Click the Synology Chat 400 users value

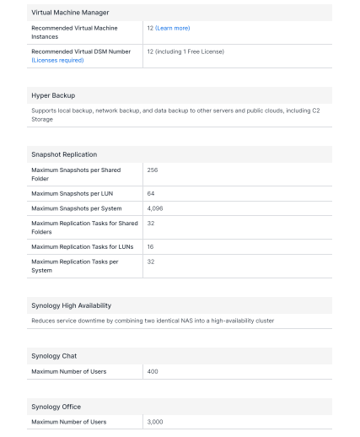click(153, 372)
